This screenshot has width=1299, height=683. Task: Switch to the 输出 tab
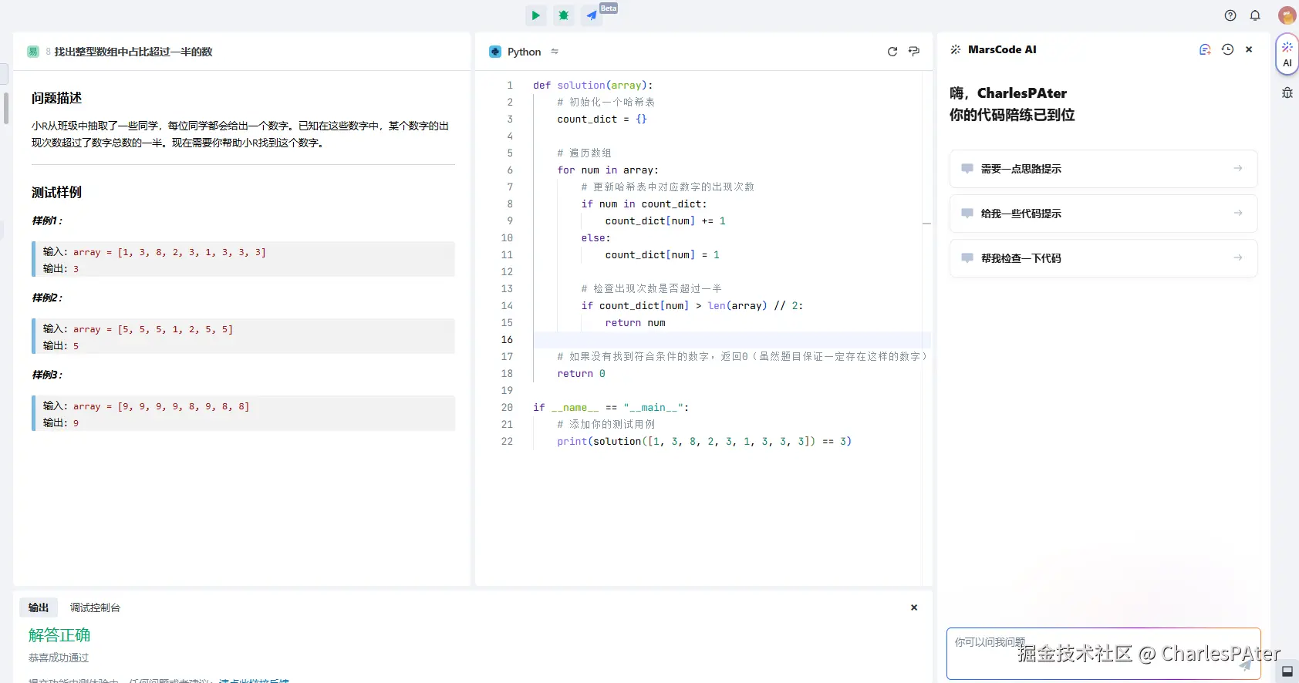(x=39, y=607)
